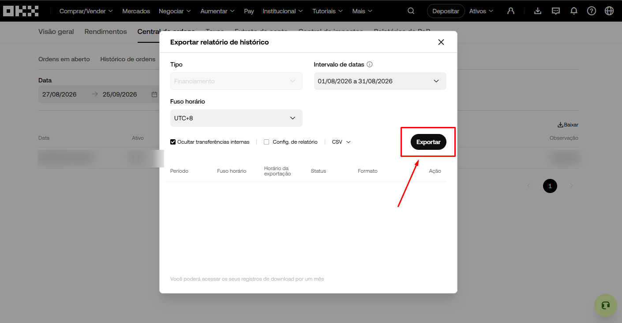Click the Status column header in dialog
Image resolution: width=622 pixels, height=323 pixels.
[x=318, y=171]
